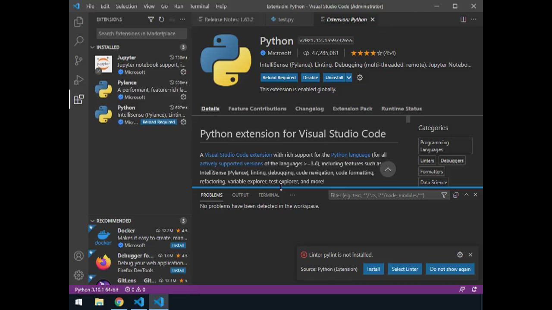The height and width of the screenshot is (310, 552).
Task: Open the Search view in activity bar
Action: point(78,41)
